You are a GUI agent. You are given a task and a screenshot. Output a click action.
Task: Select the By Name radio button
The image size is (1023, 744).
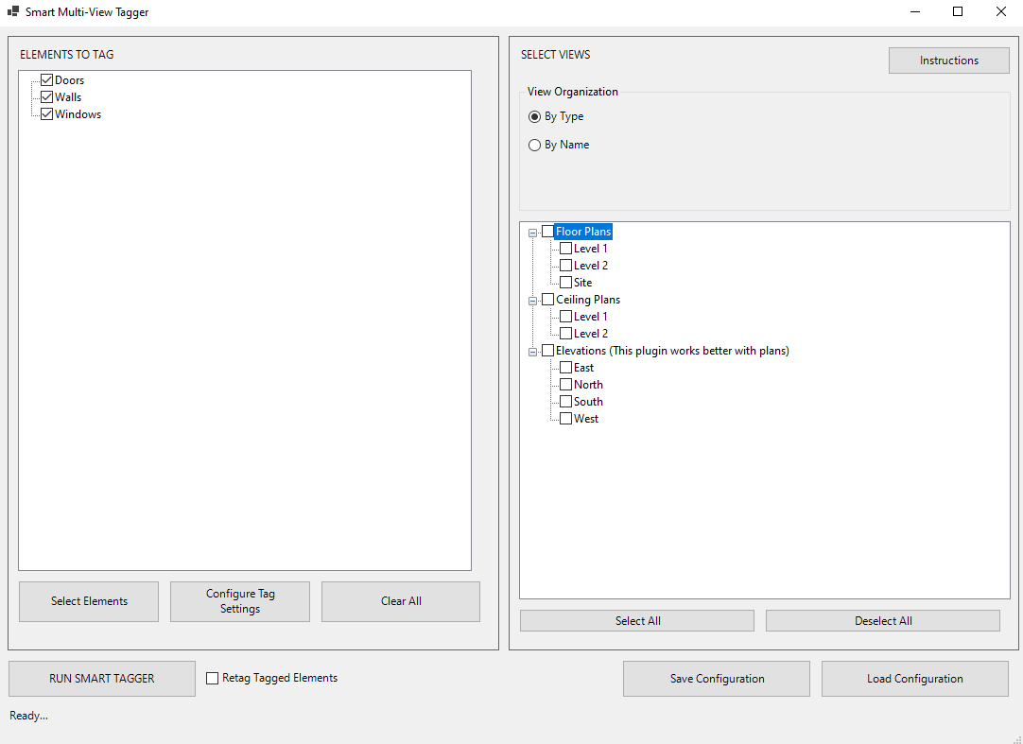[x=534, y=145]
